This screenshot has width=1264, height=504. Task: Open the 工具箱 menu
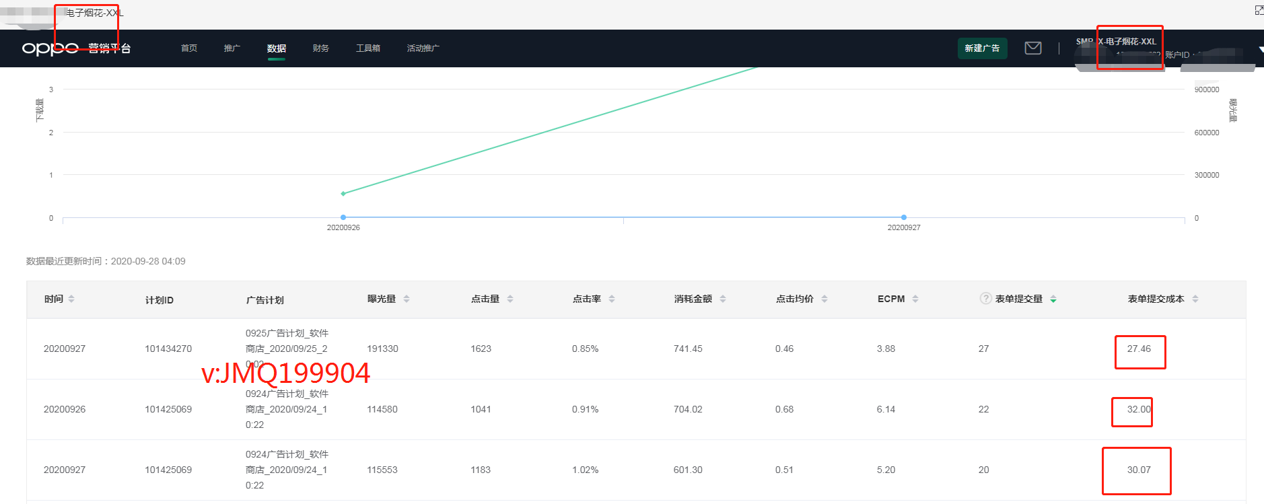coord(368,48)
